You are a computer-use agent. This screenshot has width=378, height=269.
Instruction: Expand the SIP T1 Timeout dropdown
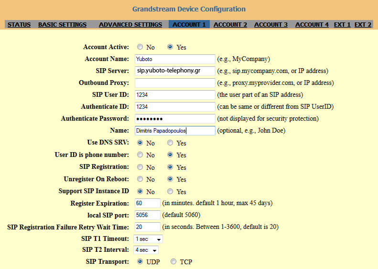coord(148,238)
